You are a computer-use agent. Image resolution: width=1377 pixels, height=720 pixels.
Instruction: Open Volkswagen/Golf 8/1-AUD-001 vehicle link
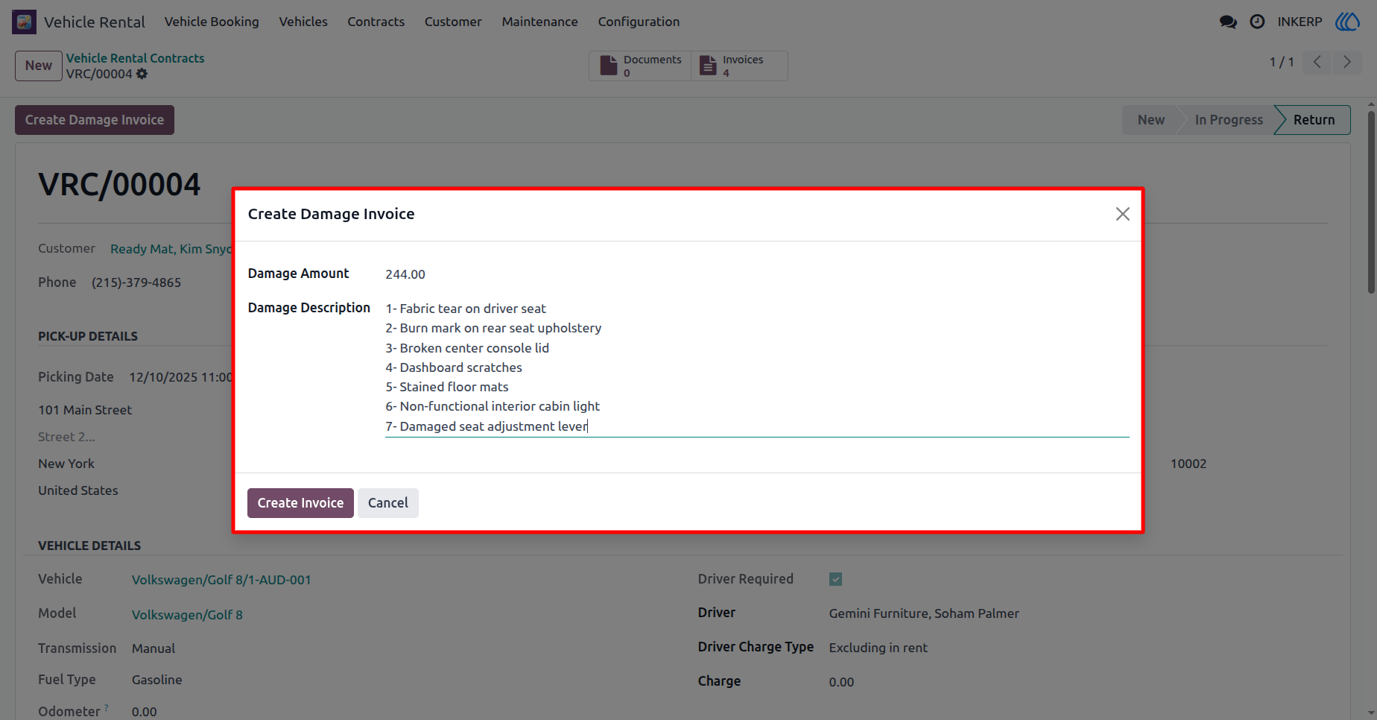click(x=221, y=580)
